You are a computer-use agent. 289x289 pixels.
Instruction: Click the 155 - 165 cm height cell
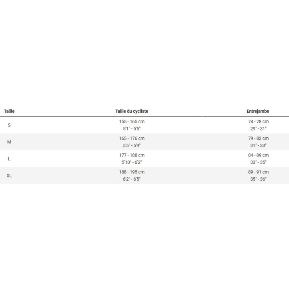point(132,122)
